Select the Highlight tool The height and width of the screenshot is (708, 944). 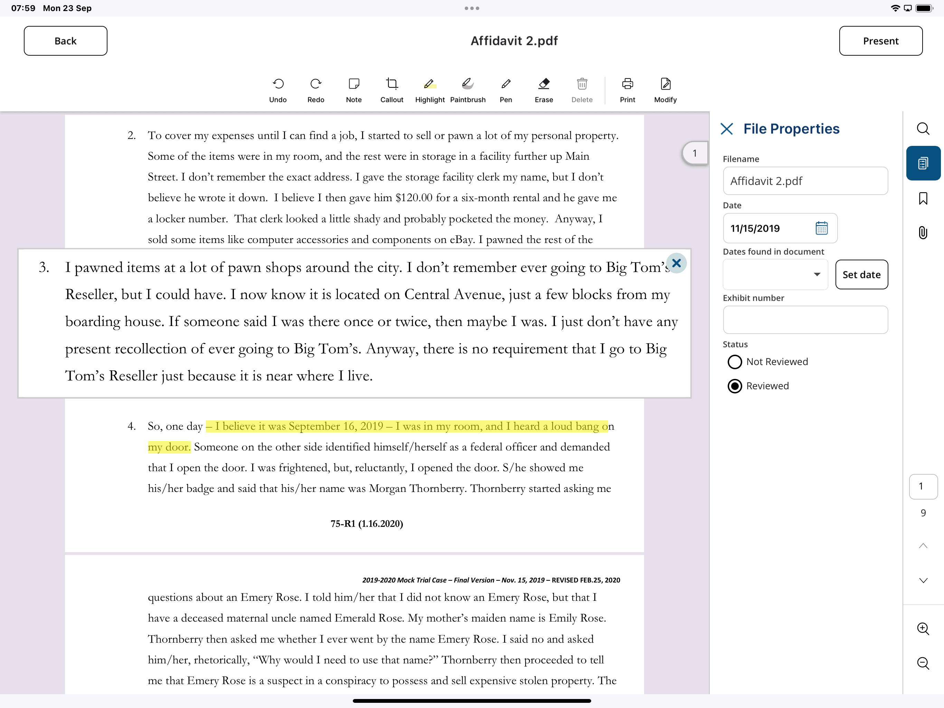click(x=430, y=90)
